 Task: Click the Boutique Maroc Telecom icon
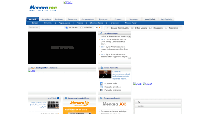[x=32, y=68]
